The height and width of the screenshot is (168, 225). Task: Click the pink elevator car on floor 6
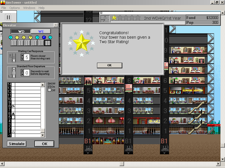[88, 81]
